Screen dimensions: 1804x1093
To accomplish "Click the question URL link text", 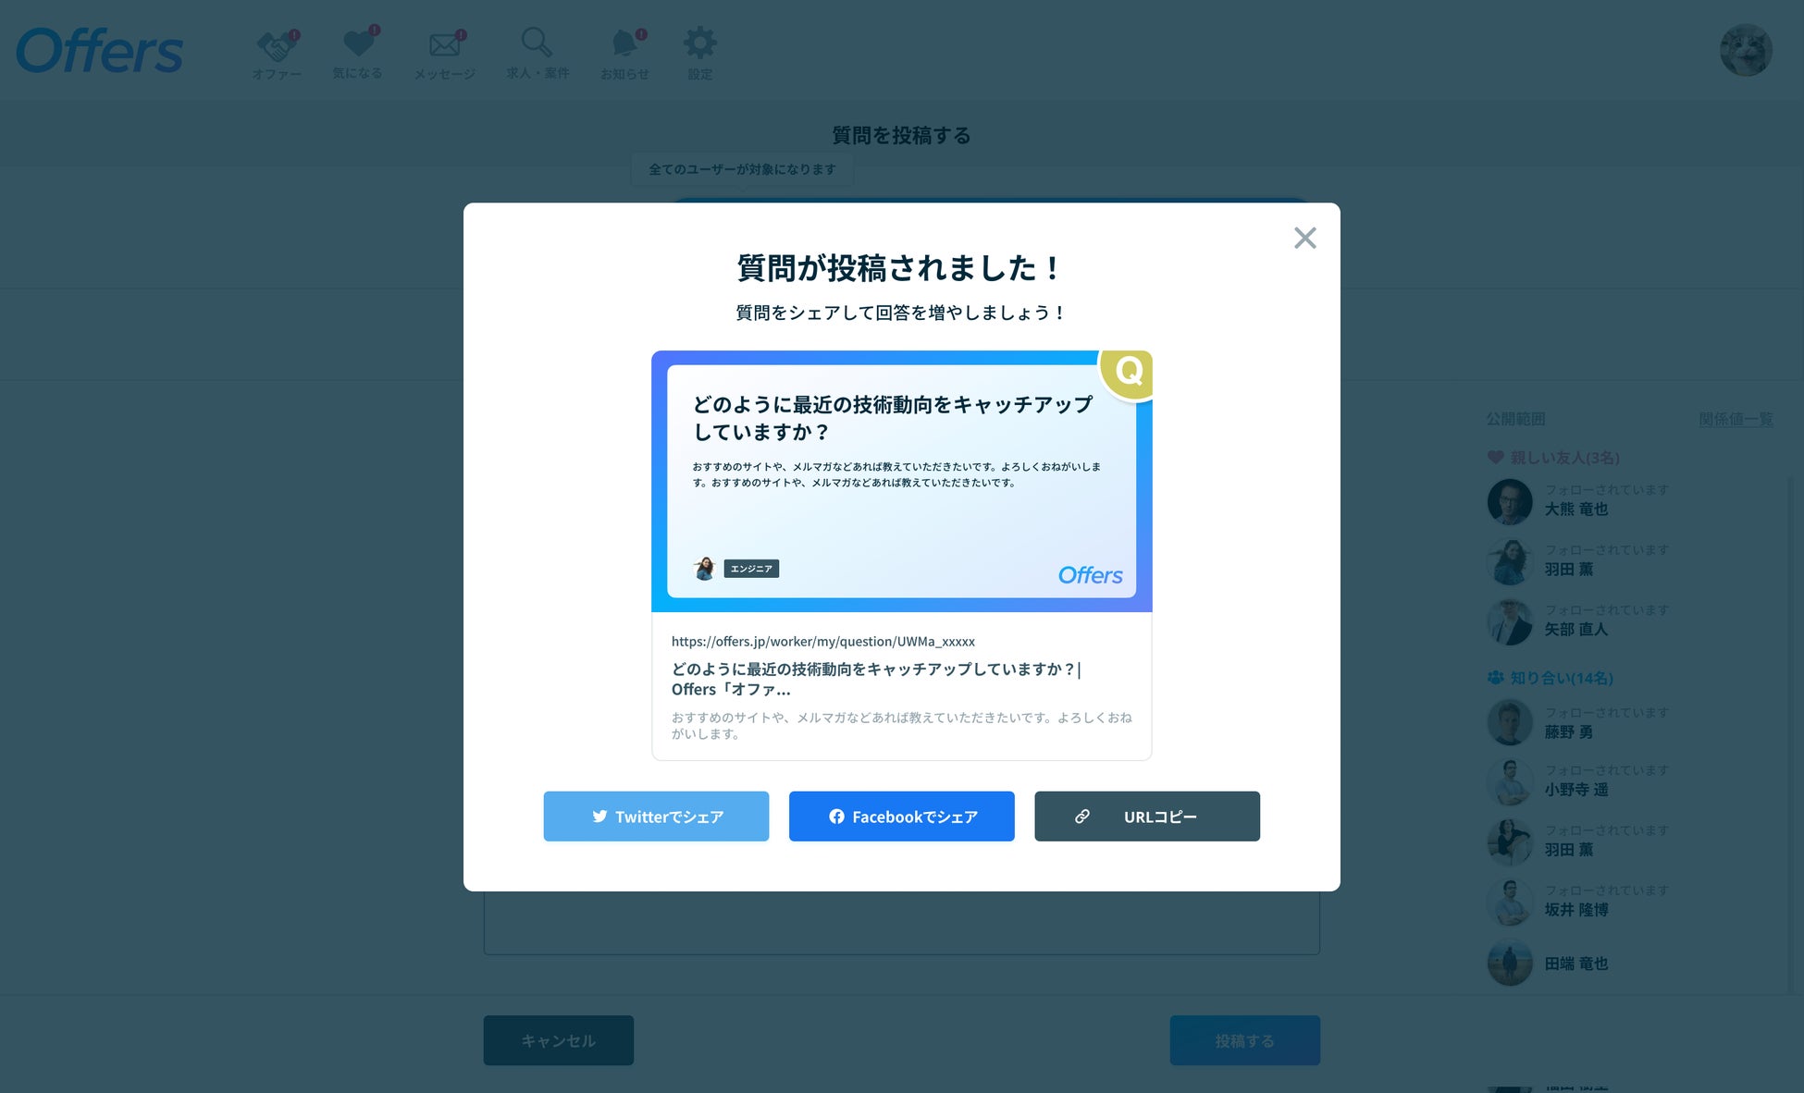I will pyautogui.click(x=822, y=641).
